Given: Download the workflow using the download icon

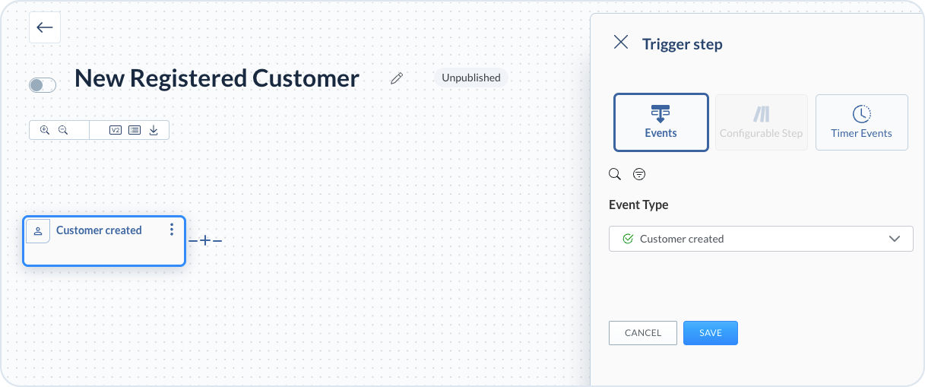Looking at the screenshot, I should coord(154,130).
